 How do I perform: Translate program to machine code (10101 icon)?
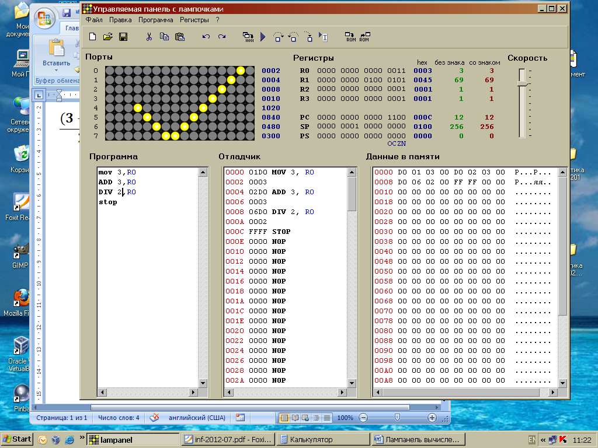pyautogui.click(x=248, y=37)
